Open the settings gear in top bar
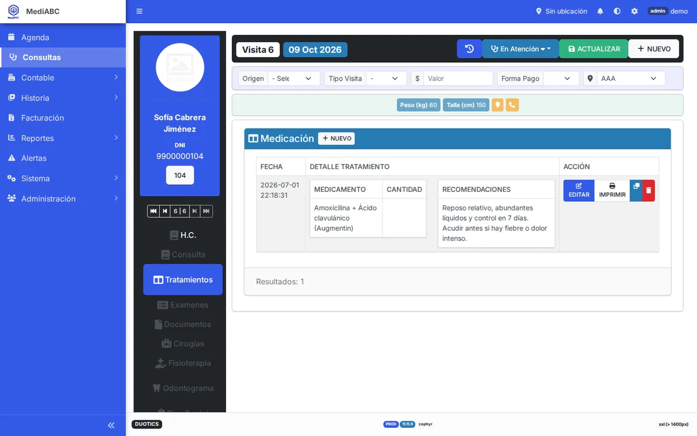This screenshot has height=436, width=697. click(634, 12)
